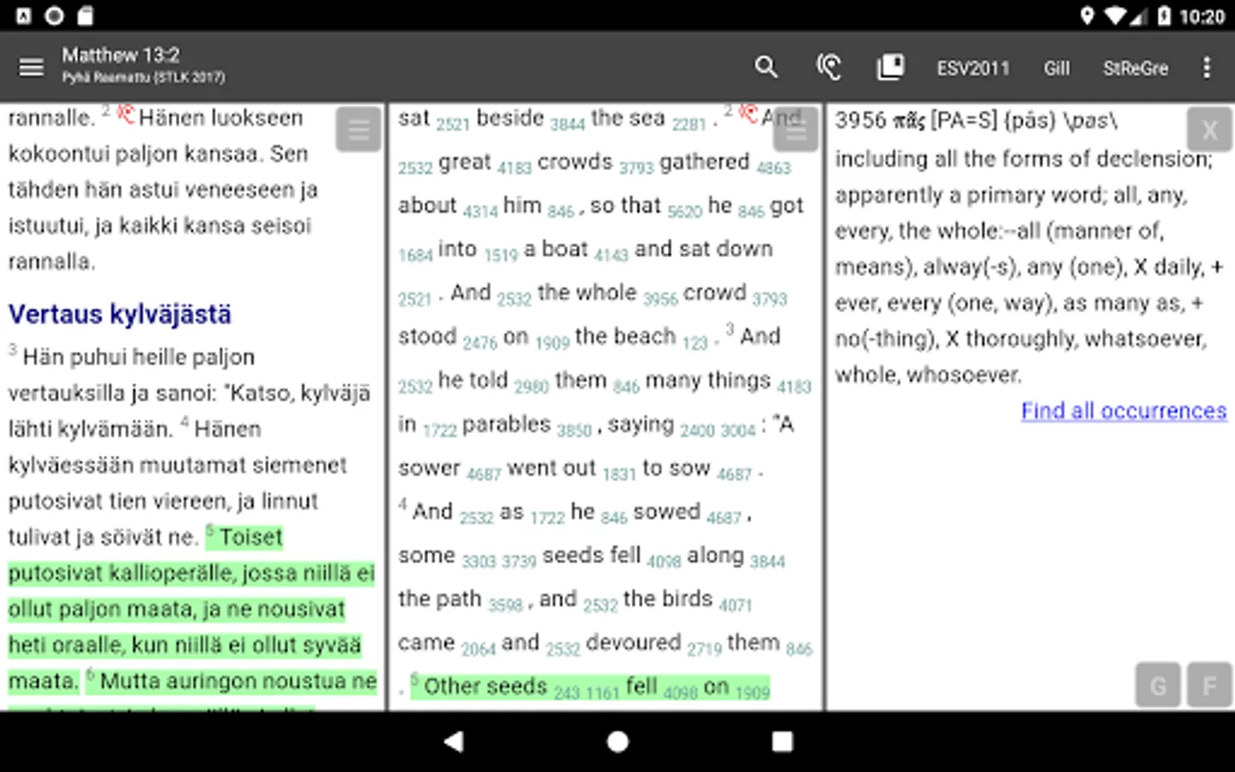Image resolution: width=1235 pixels, height=772 pixels.
Task: Switch to Gill commentary
Action: [x=1057, y=68]
